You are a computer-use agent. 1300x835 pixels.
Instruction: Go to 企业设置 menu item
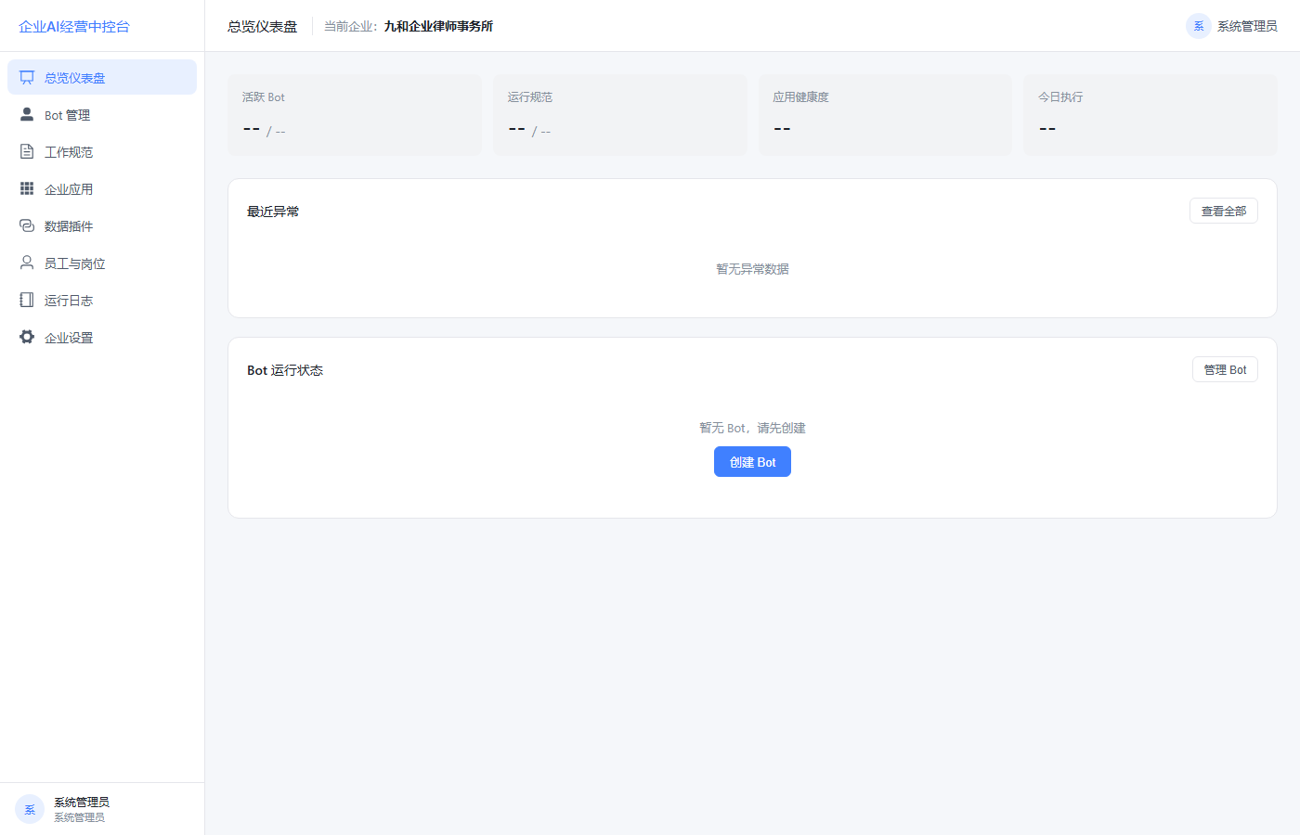click(x=102, y=337)
